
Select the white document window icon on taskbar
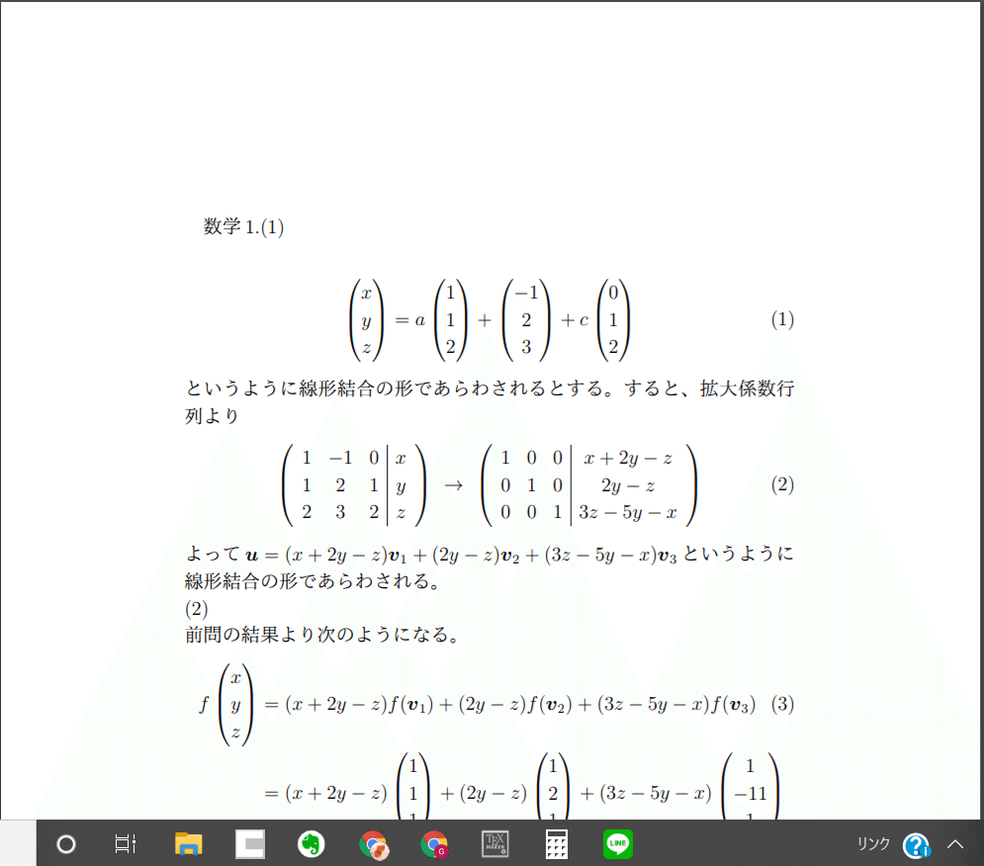click(x=249, y=843)
